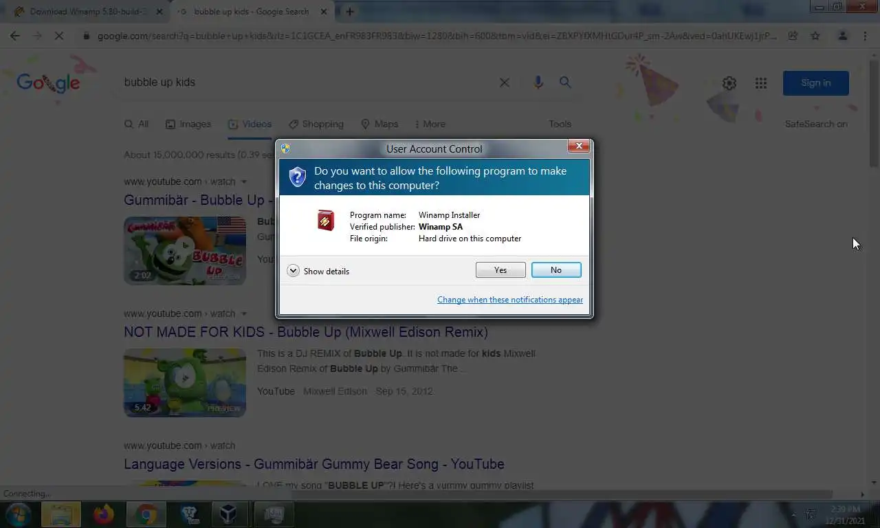Clear the Google search query
Viewport: 880px width, 528px height.
[504, 82]
